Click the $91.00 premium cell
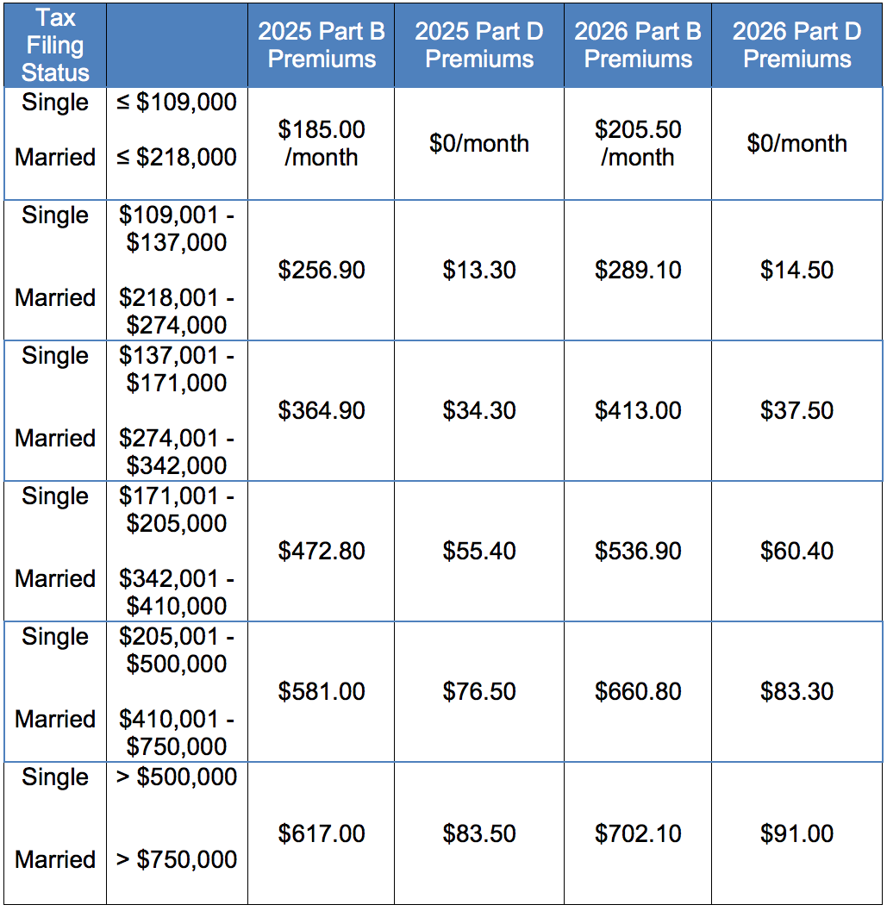887x911 pixels. coord(797,834)
